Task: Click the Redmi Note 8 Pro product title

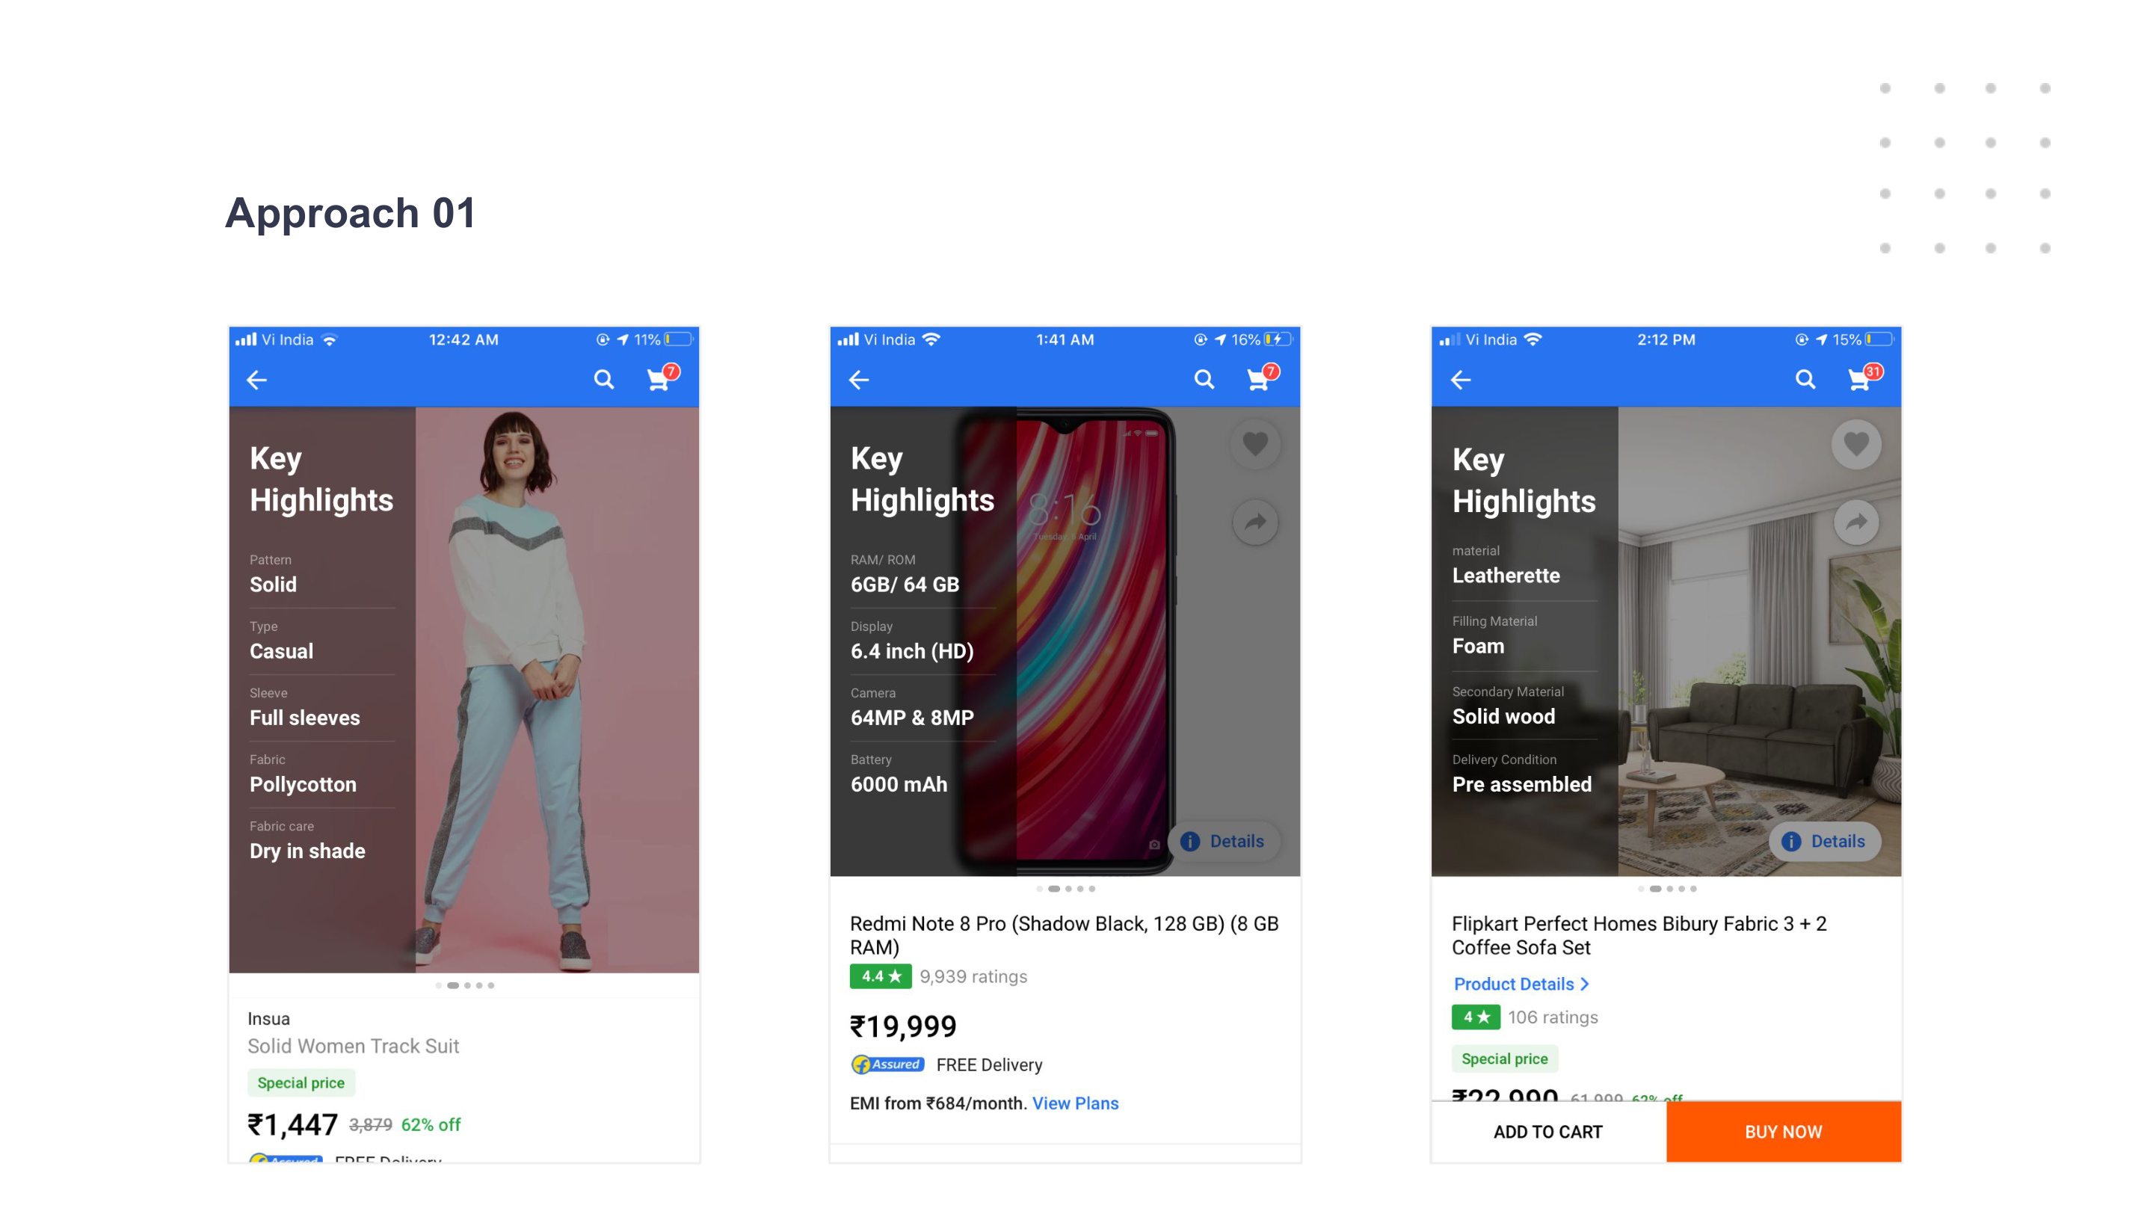Action: click(1064, 935)
